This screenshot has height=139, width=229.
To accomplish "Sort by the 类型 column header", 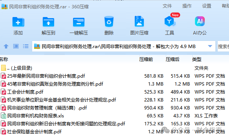I will click(x=197, y=59).
